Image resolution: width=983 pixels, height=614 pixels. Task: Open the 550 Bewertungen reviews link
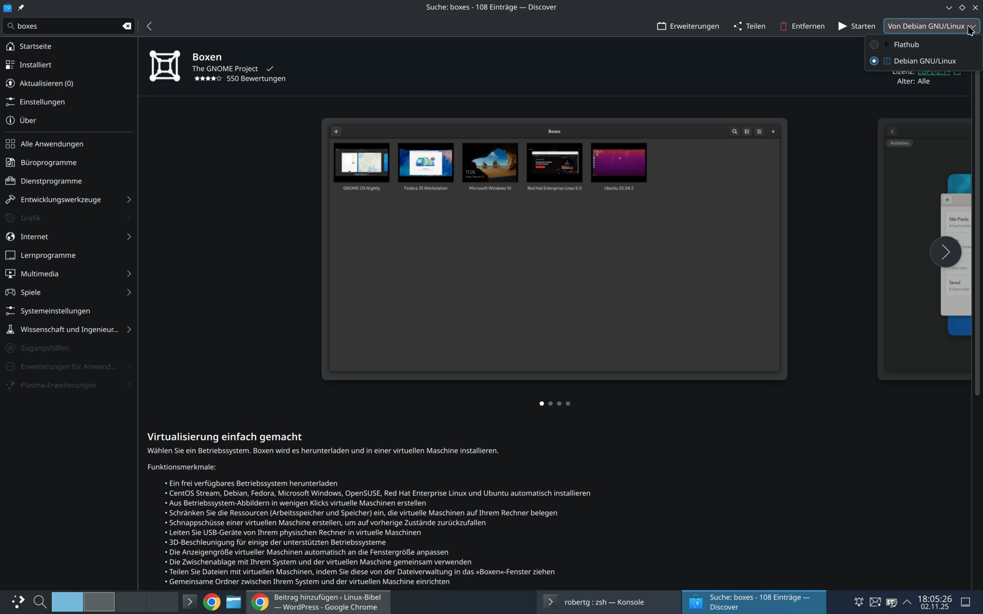pyautogui.click(x=255, y=78)
